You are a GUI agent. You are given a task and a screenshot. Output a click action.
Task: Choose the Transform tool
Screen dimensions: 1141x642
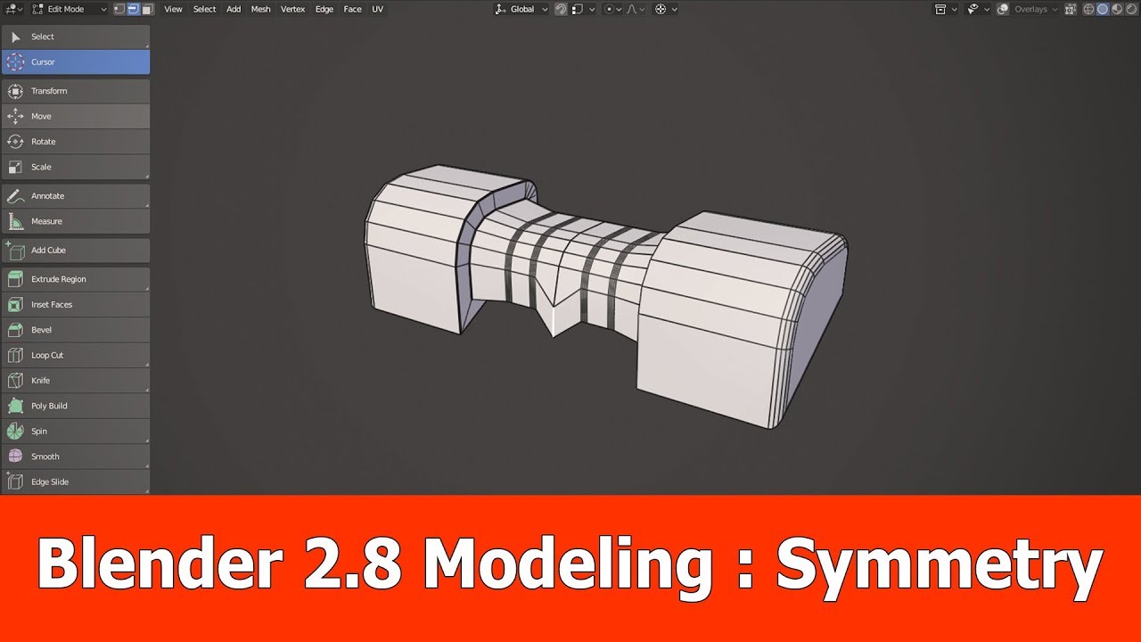(x=76, y=91)
